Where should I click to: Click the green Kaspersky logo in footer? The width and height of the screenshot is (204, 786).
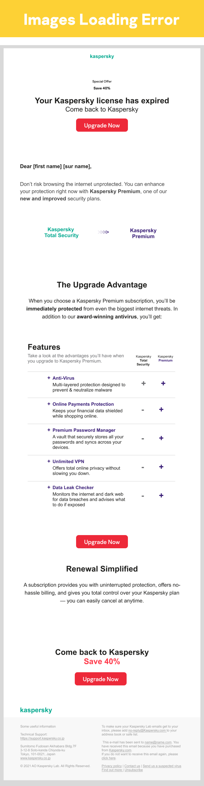tap(36, 710)
